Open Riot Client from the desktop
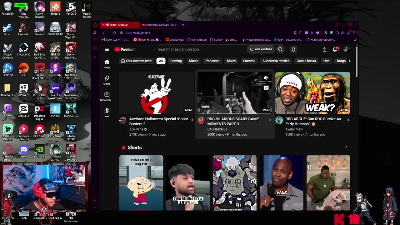This screenshot has width=400, height=225. [x=39, y=131]
